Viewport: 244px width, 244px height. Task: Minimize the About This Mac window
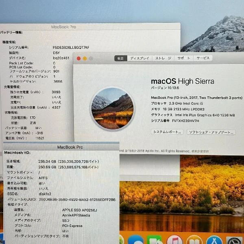pos(85,59)
